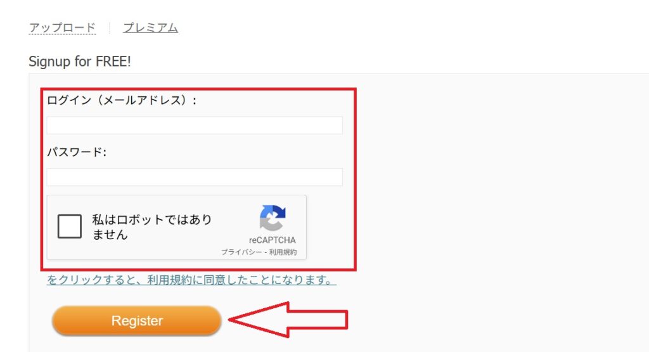Tick the 私はロボットではありません checkbox

point(70,226)
